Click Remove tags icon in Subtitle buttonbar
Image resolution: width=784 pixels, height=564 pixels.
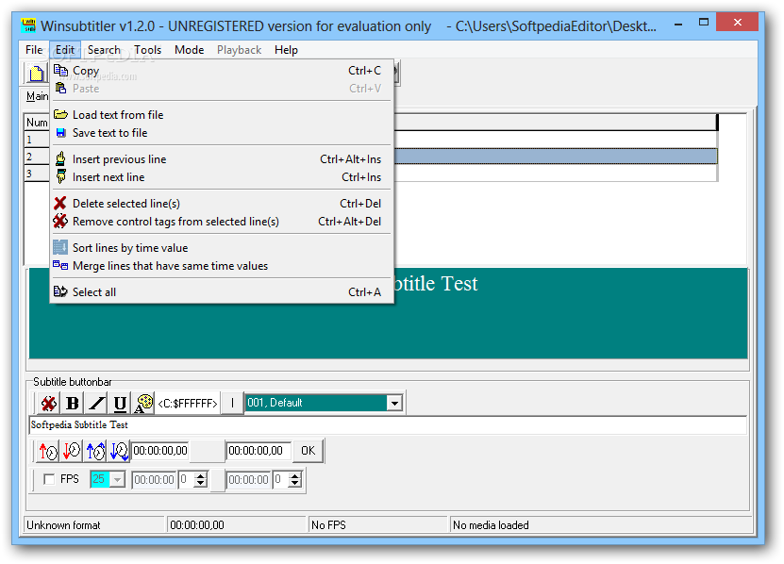coord(48,403)
